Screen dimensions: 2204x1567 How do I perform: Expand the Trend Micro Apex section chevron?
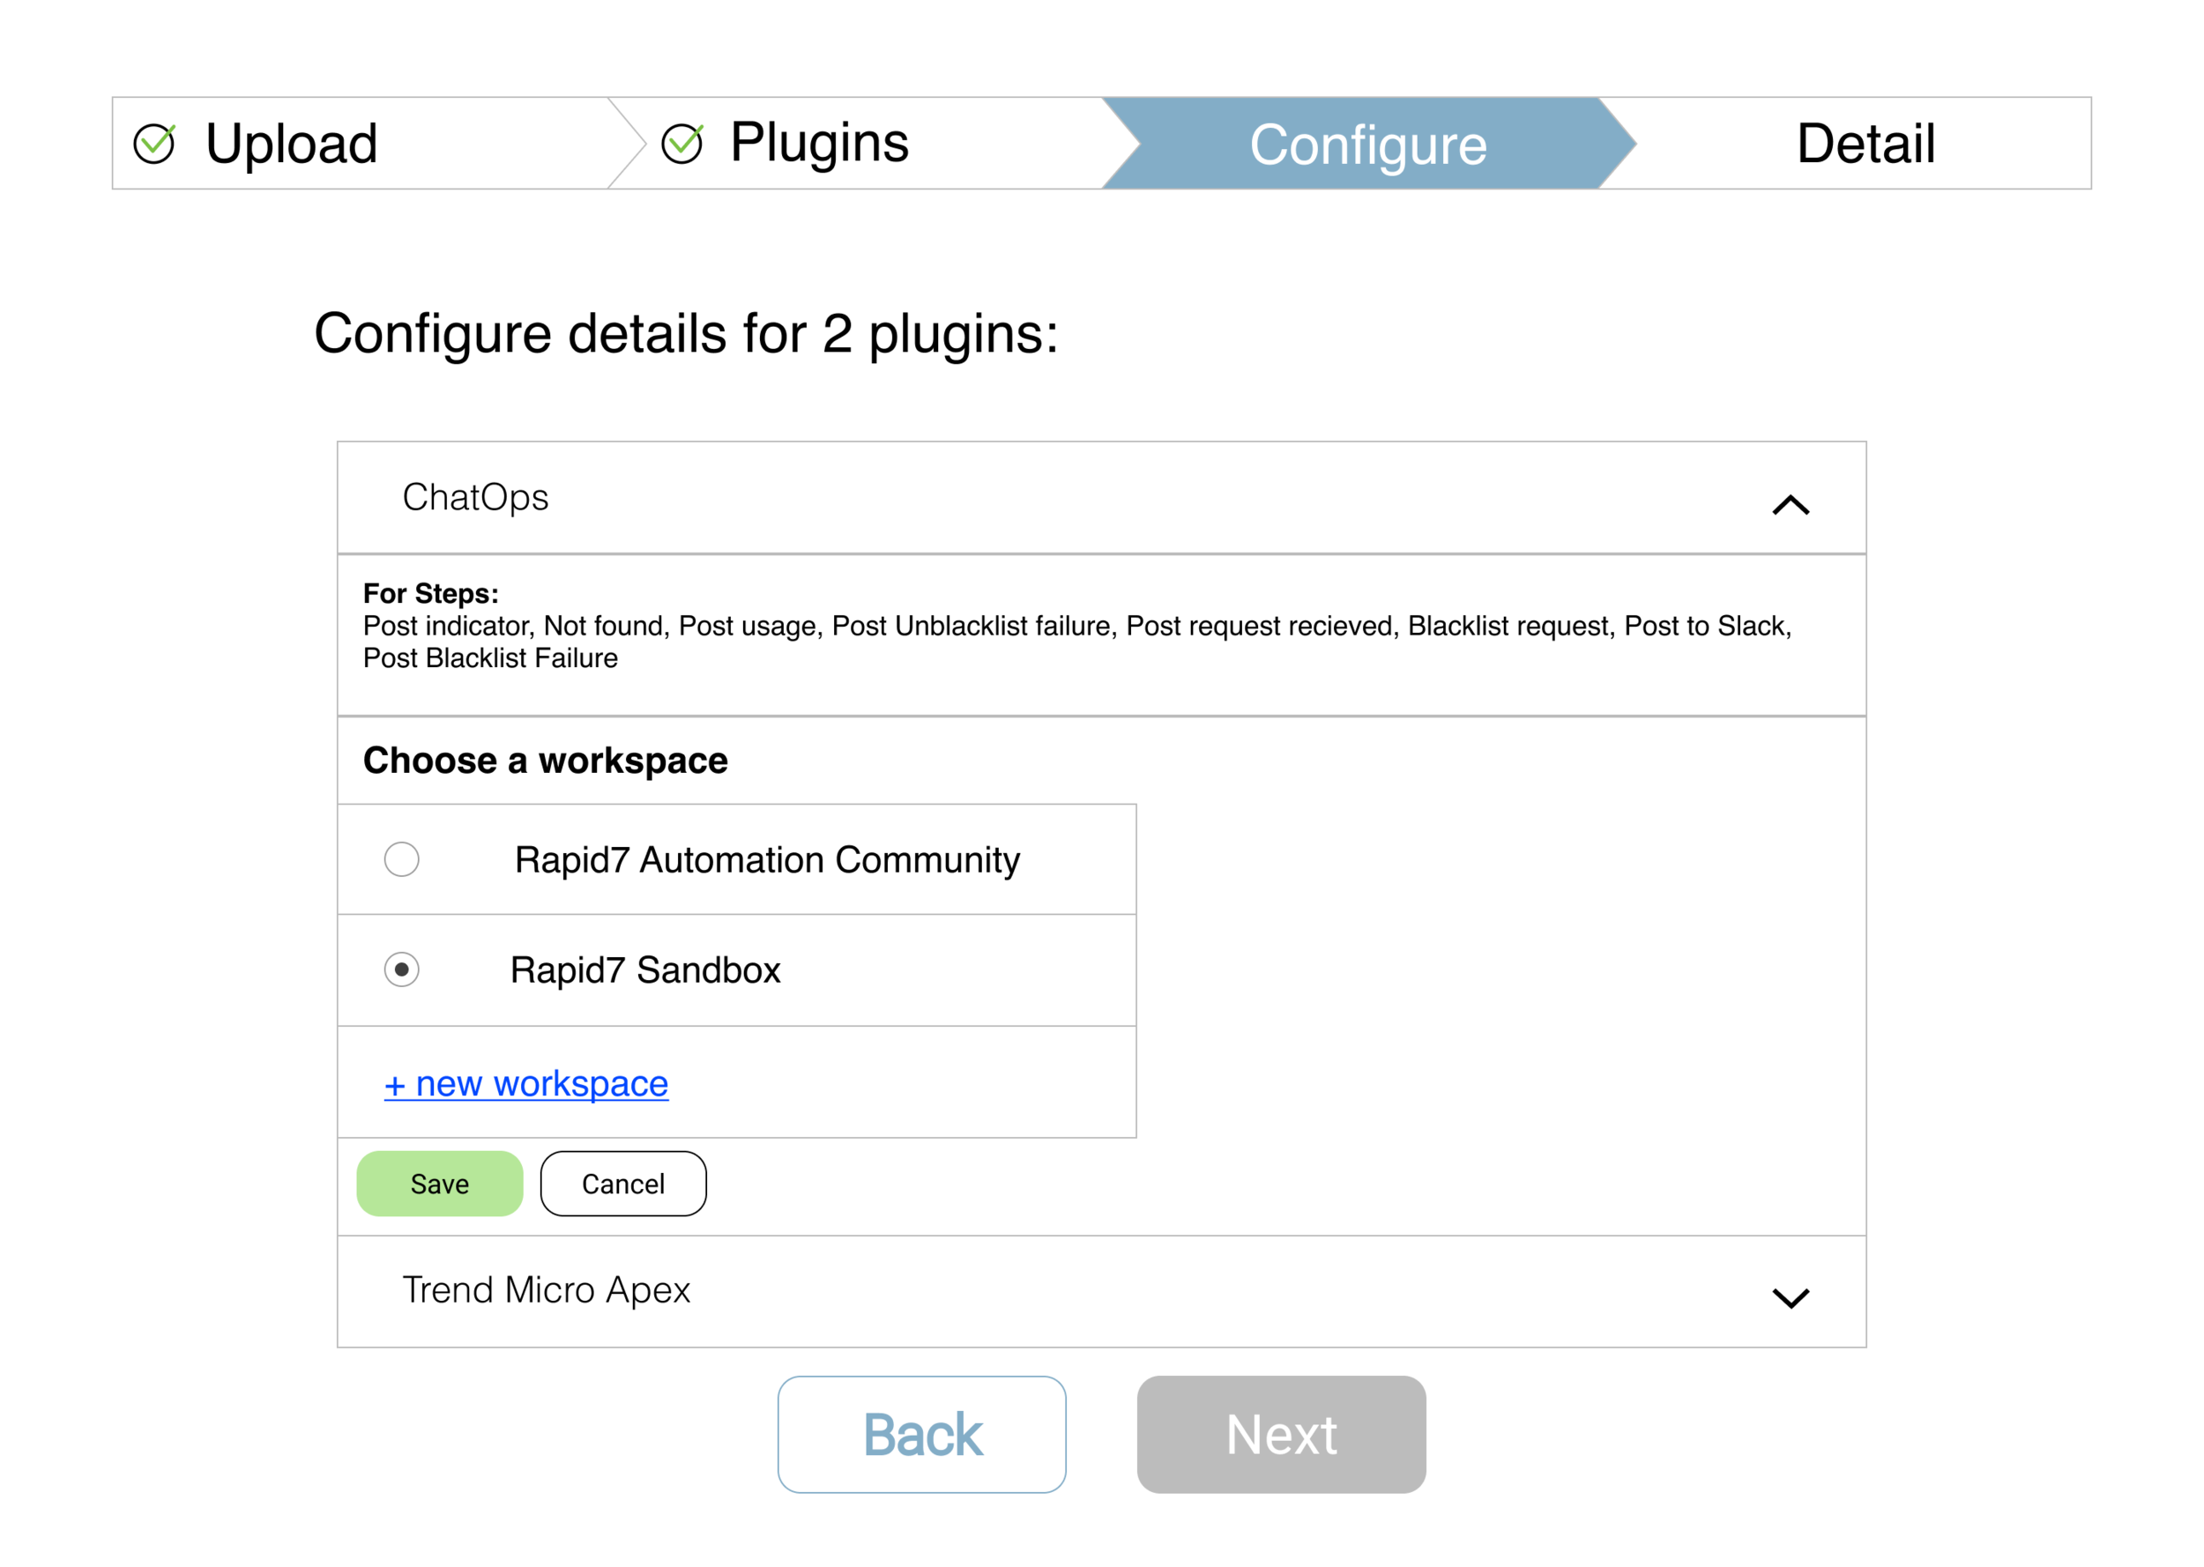pos(1790,1298)
